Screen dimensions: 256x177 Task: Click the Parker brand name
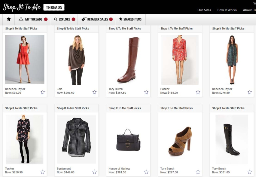[x=165, y=89]
